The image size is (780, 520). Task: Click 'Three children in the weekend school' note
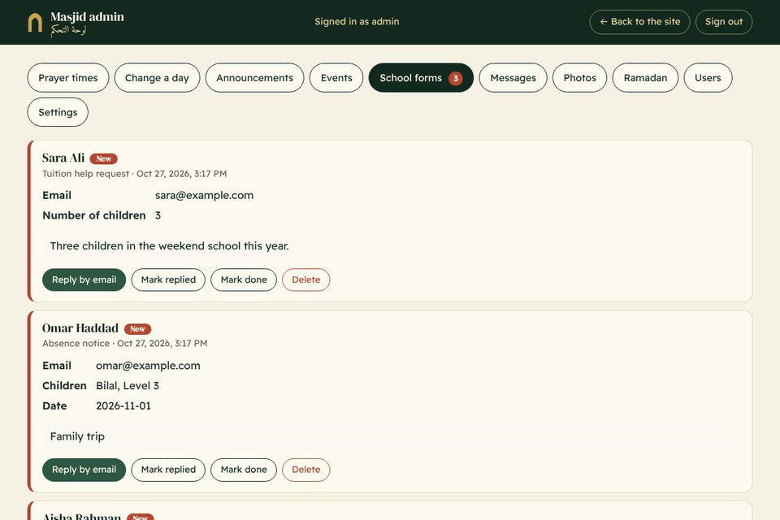170,246
